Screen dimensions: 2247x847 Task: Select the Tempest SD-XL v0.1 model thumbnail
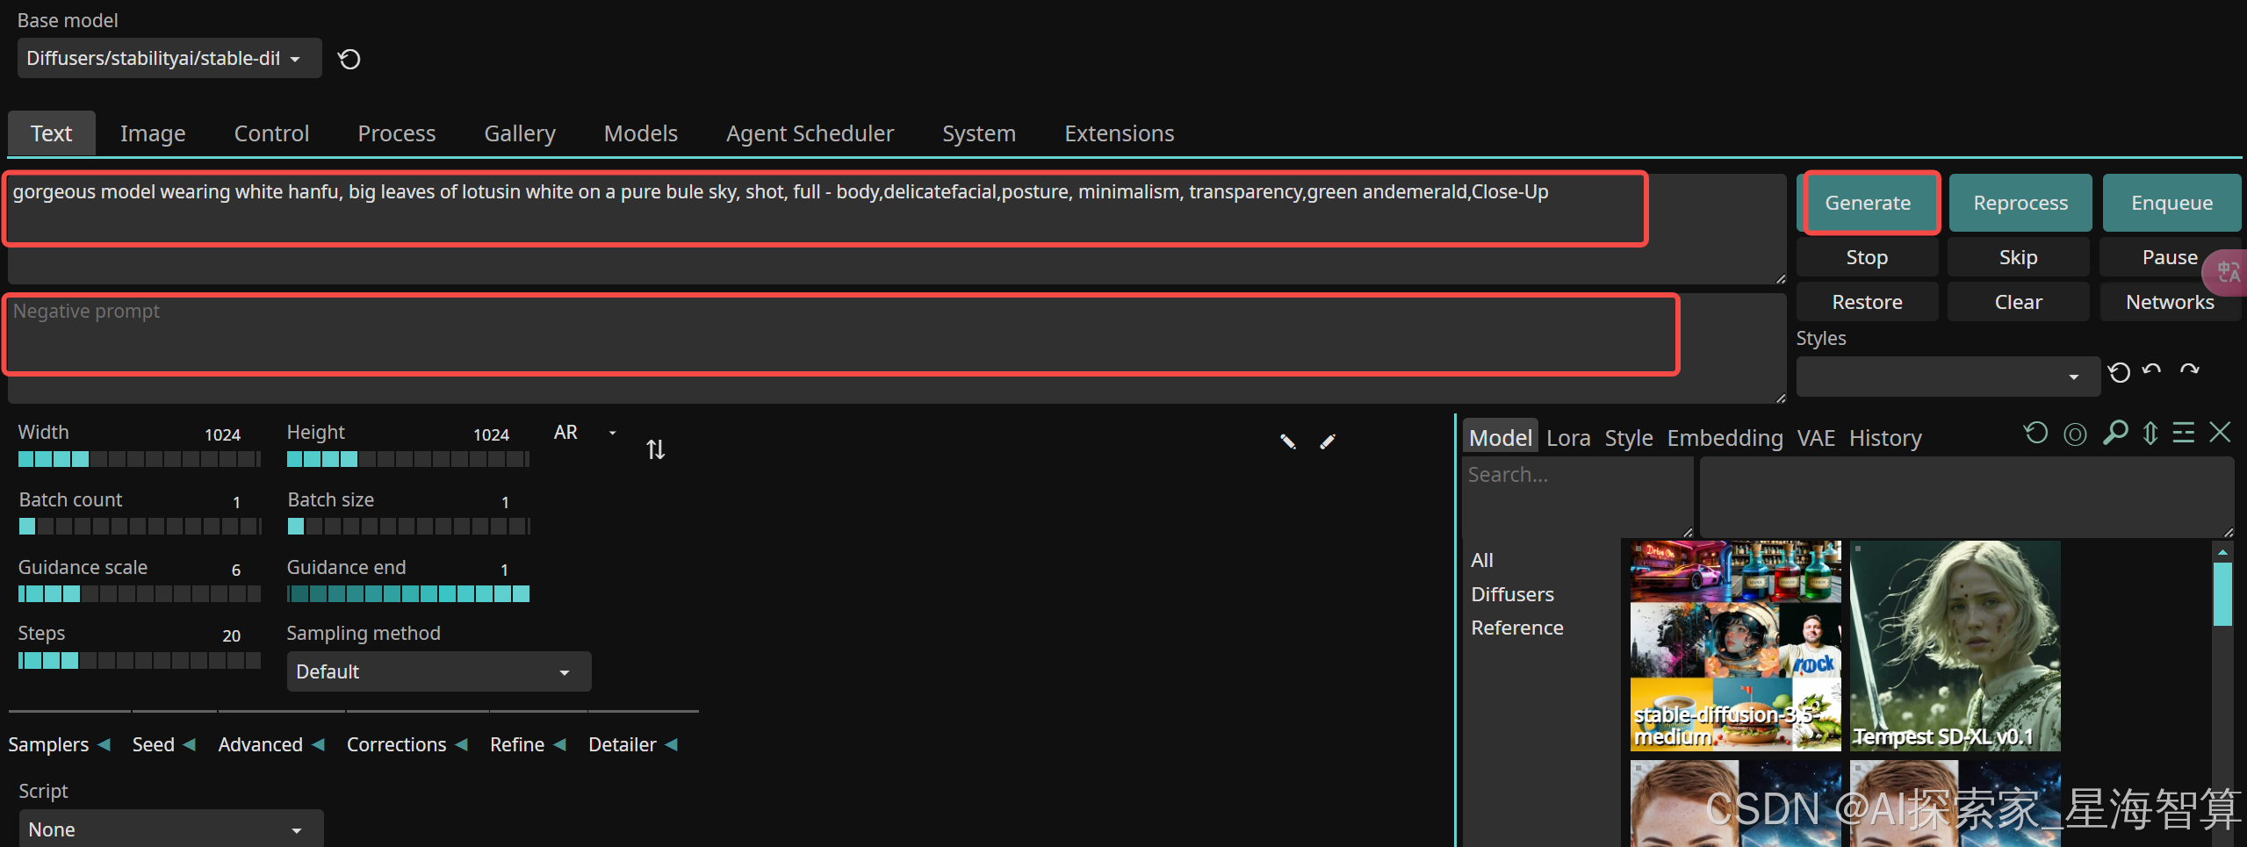coord(1955,645)
